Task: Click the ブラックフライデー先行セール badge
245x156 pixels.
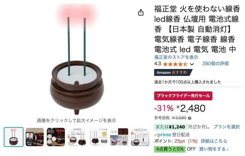Action: pos(183,96)
